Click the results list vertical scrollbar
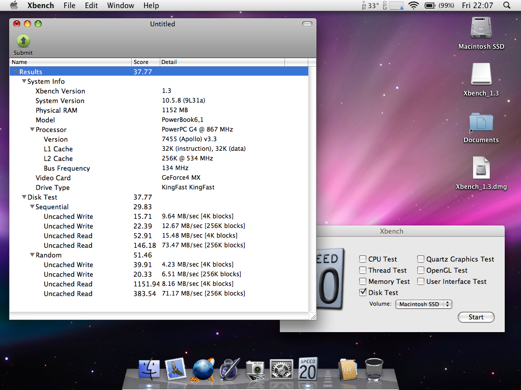521x390 pixels. coord(312,189)
